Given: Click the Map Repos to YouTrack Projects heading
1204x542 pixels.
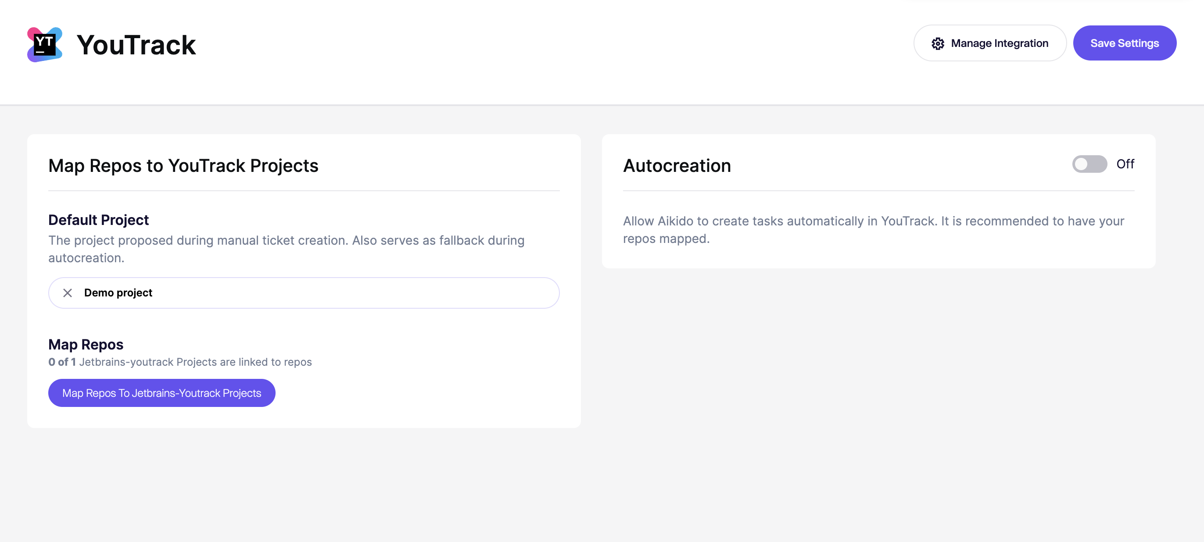Looking at the screenshot, I should (x=183, y=166).
